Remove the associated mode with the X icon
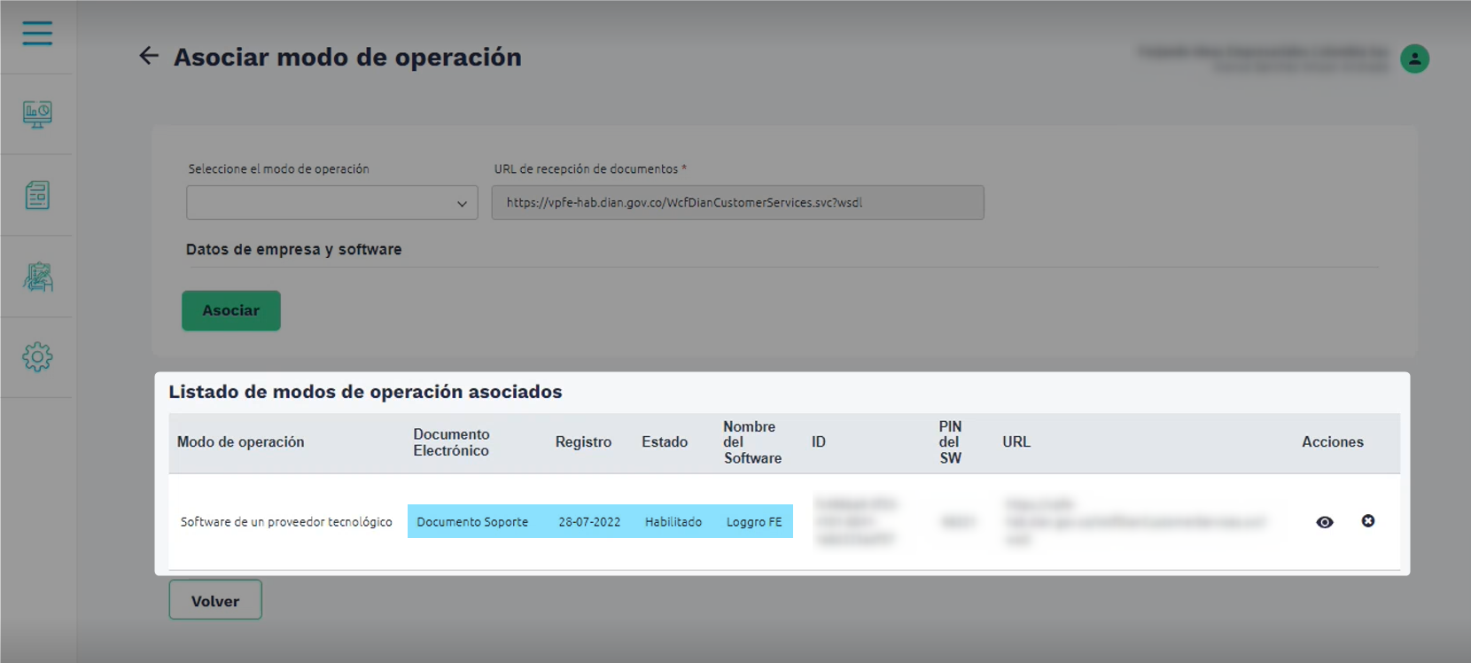Screen dimensions: 1471x663 pos(1368,521)
